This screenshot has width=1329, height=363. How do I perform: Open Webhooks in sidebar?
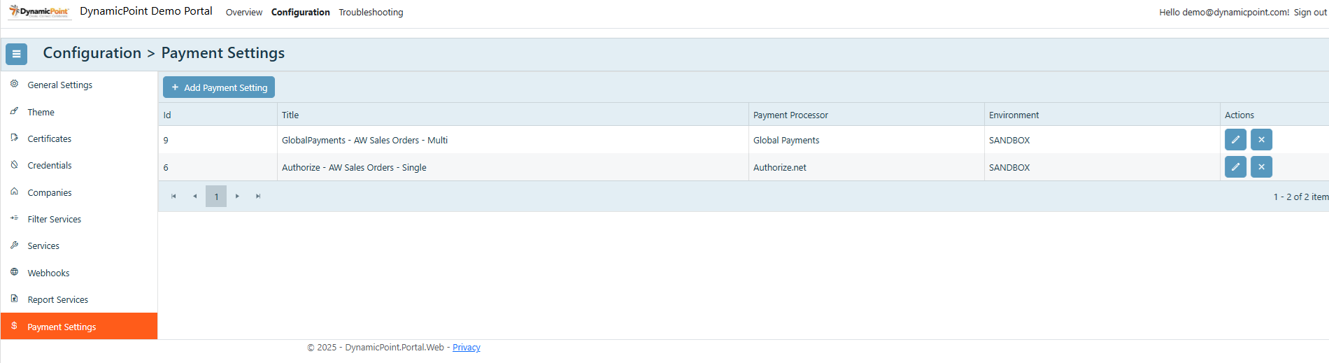79,273
